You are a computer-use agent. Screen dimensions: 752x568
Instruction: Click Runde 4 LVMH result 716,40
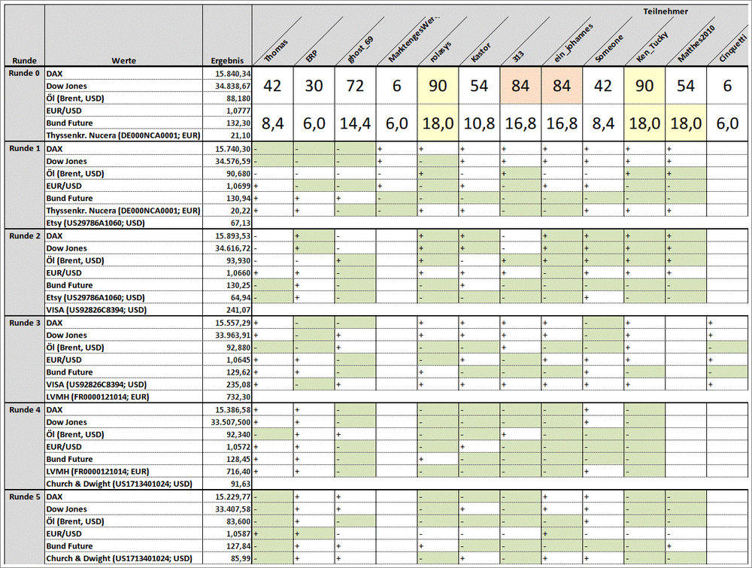point(227,472)
